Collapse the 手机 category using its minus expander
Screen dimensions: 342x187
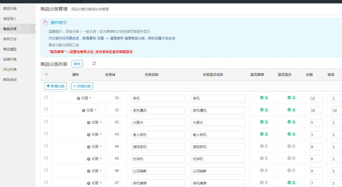pyautogui.click(x=46, y=97)
